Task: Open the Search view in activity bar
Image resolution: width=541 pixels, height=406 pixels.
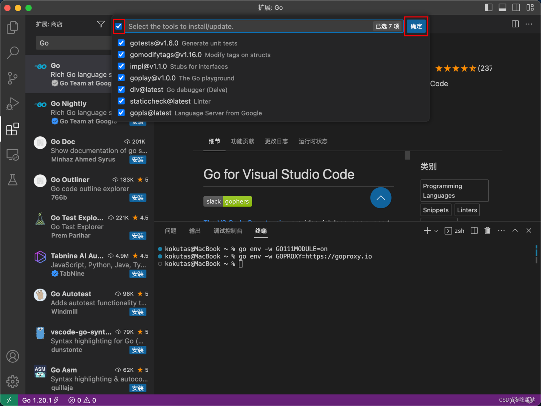Action: tap(13, 53)
